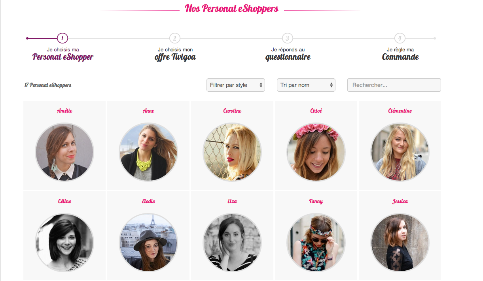Click step 3 circle icon

(x=288, y=38)
